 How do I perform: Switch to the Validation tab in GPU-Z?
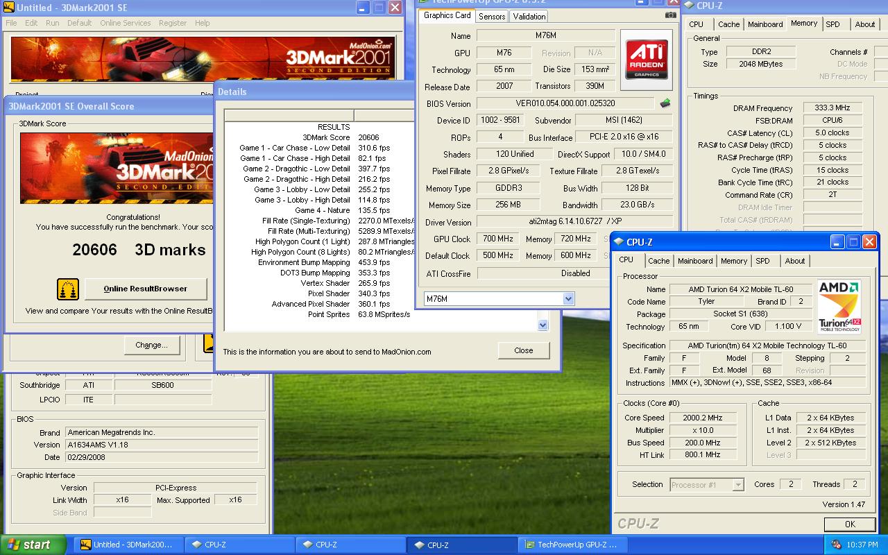pyautogui.click(x=529, y=17)
